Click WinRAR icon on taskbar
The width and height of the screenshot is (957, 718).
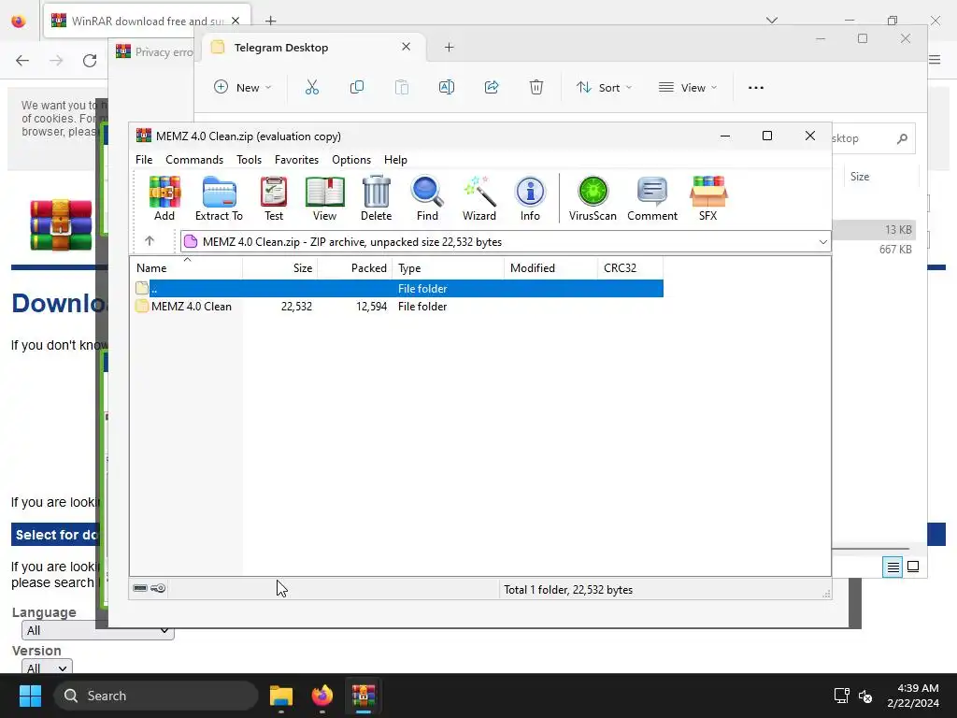[x=364, y=696]
